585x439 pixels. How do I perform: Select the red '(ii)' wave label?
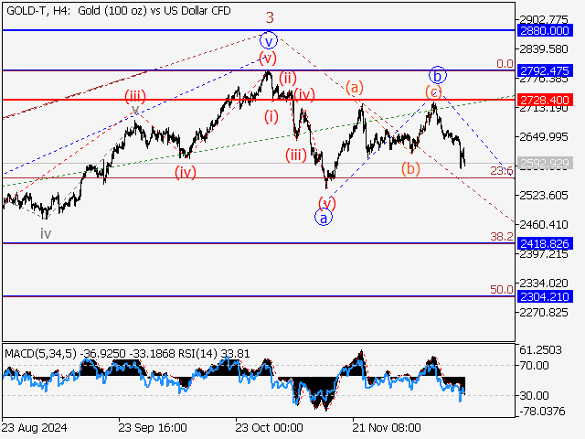pyautogui.click(x=288, y=77)
